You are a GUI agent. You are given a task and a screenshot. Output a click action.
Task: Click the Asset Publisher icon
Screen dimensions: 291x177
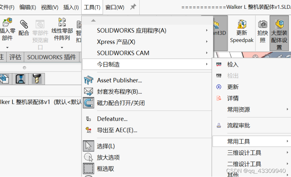[89, 80]
